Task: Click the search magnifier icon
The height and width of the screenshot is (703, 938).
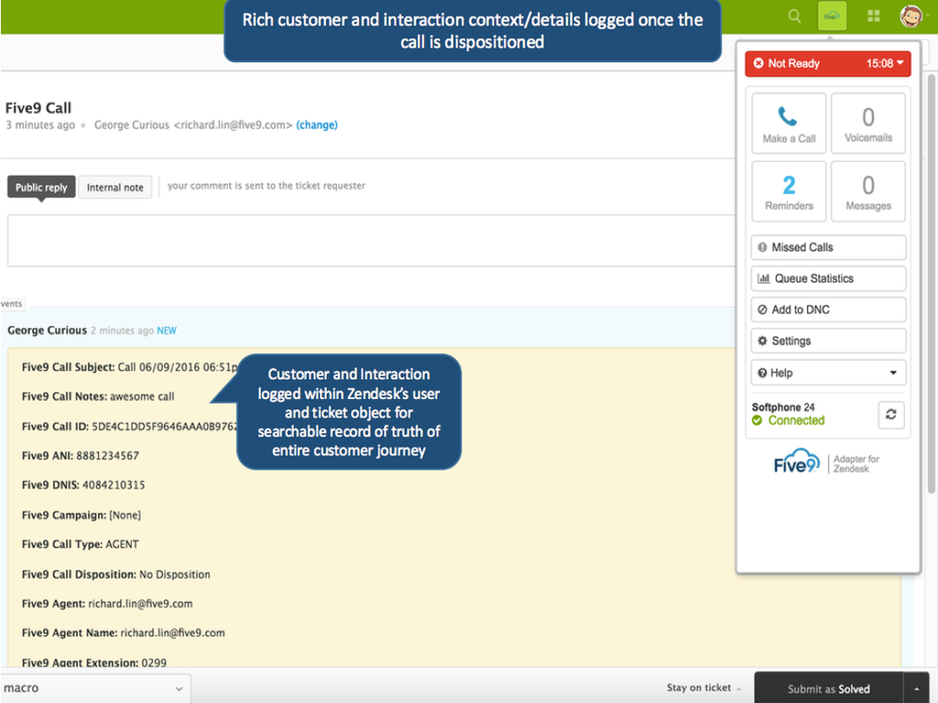Action: click(x=794, y=16)
